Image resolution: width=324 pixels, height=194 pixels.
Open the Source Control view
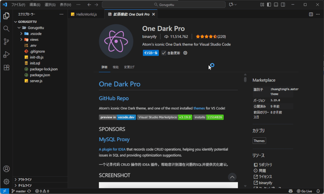6,41
